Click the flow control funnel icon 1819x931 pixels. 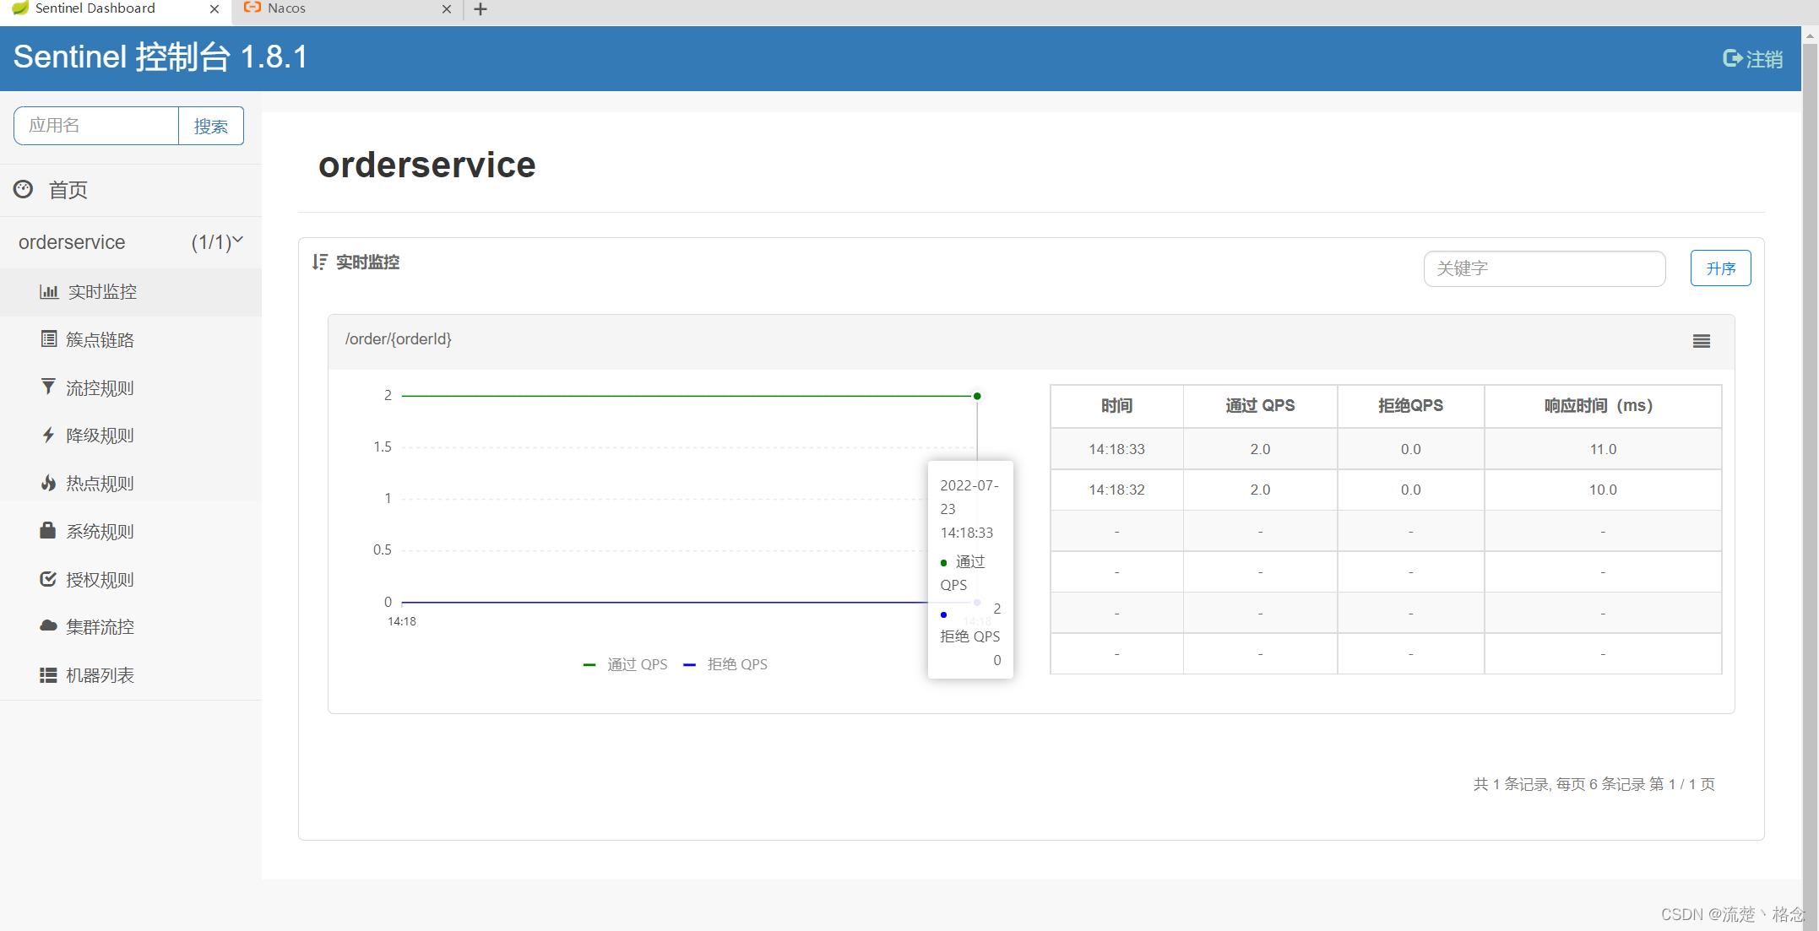(48, 387)
